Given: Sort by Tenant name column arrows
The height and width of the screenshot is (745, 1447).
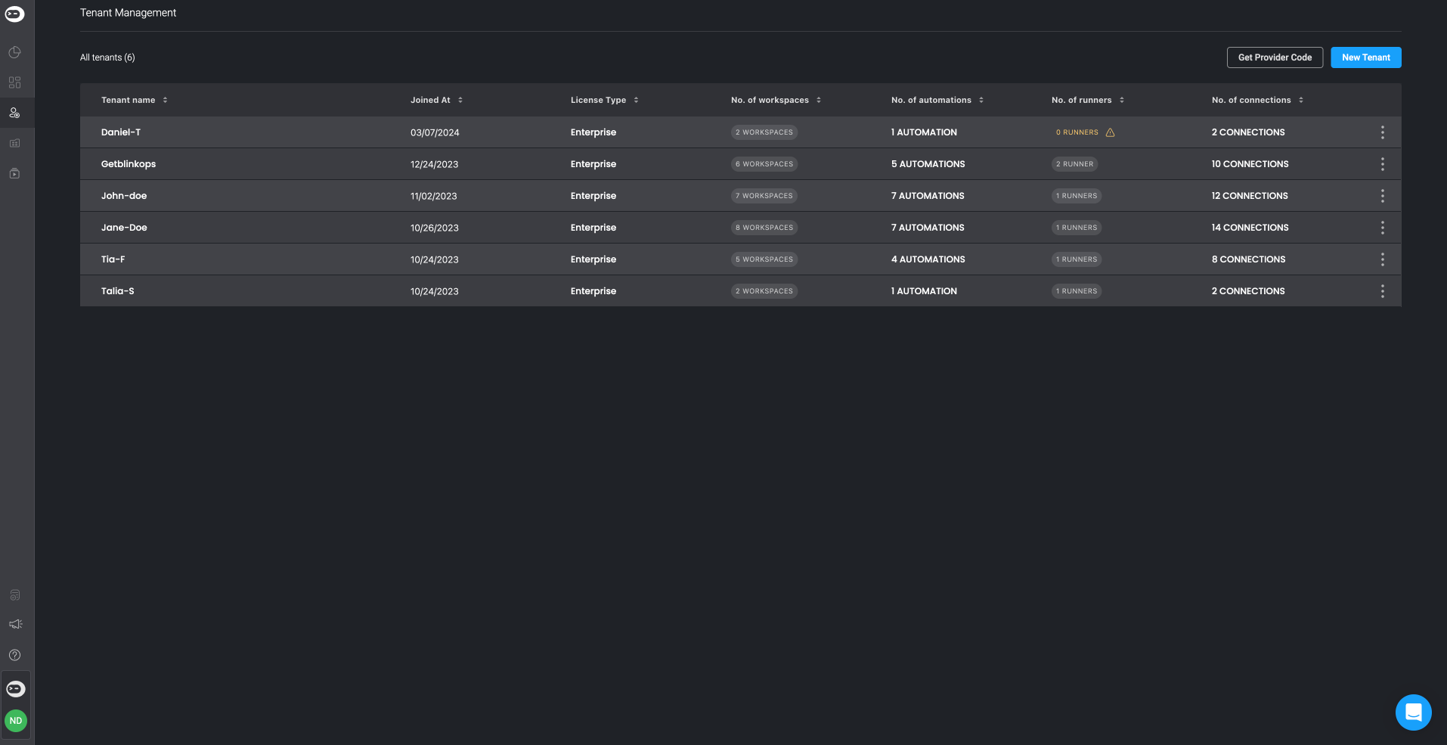Looking at the screenshot, I should coord(165,100).
